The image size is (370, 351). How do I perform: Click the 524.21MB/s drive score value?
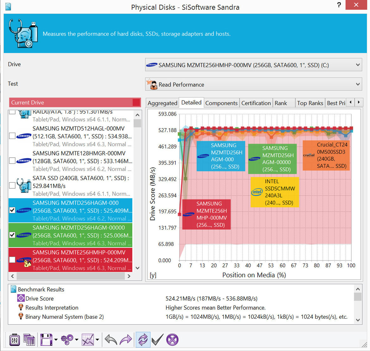click(211, 298)
